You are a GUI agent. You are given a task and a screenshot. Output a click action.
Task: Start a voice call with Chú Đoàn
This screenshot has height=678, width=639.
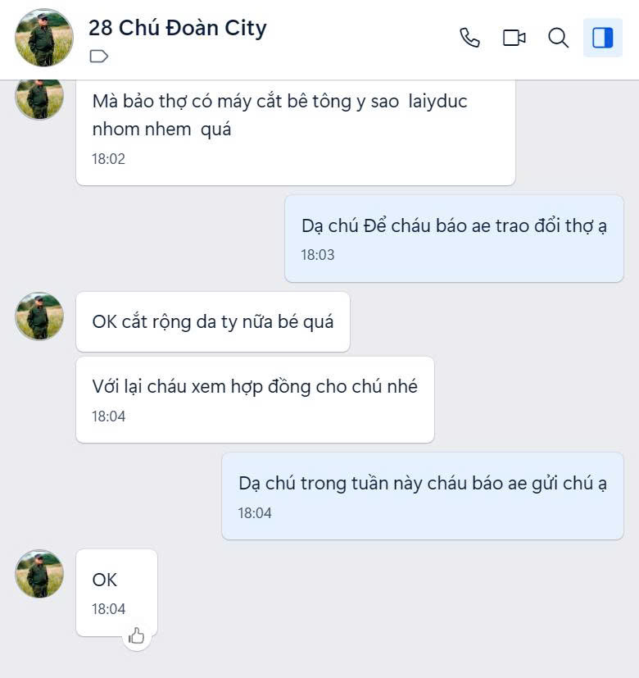coord(469,38)
